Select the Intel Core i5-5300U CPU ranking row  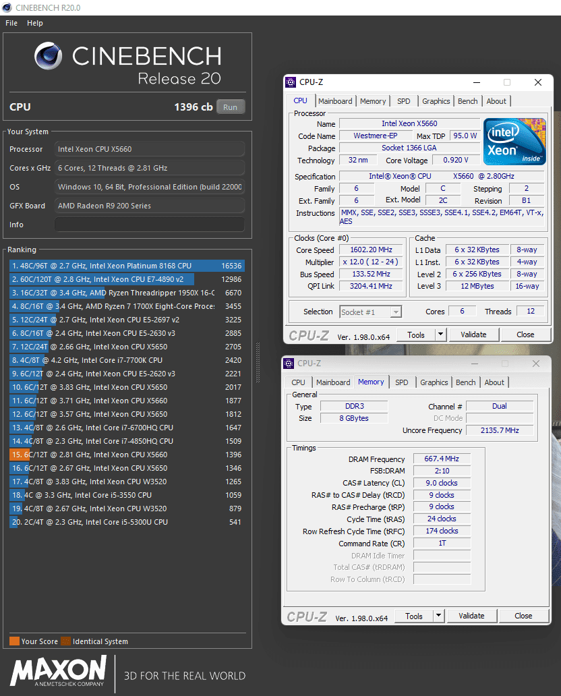pos(127,522)
